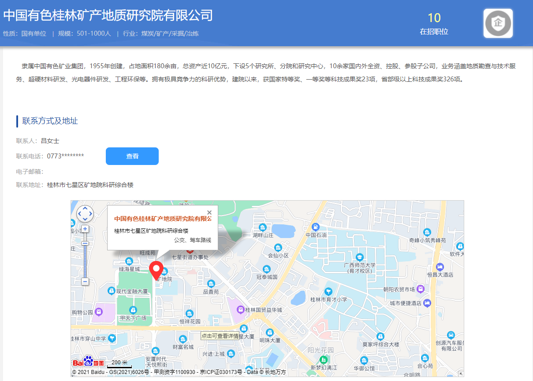The image size is (533, 381).
Task: Click the 旺成苑 map label
Action: click(148, 253)
